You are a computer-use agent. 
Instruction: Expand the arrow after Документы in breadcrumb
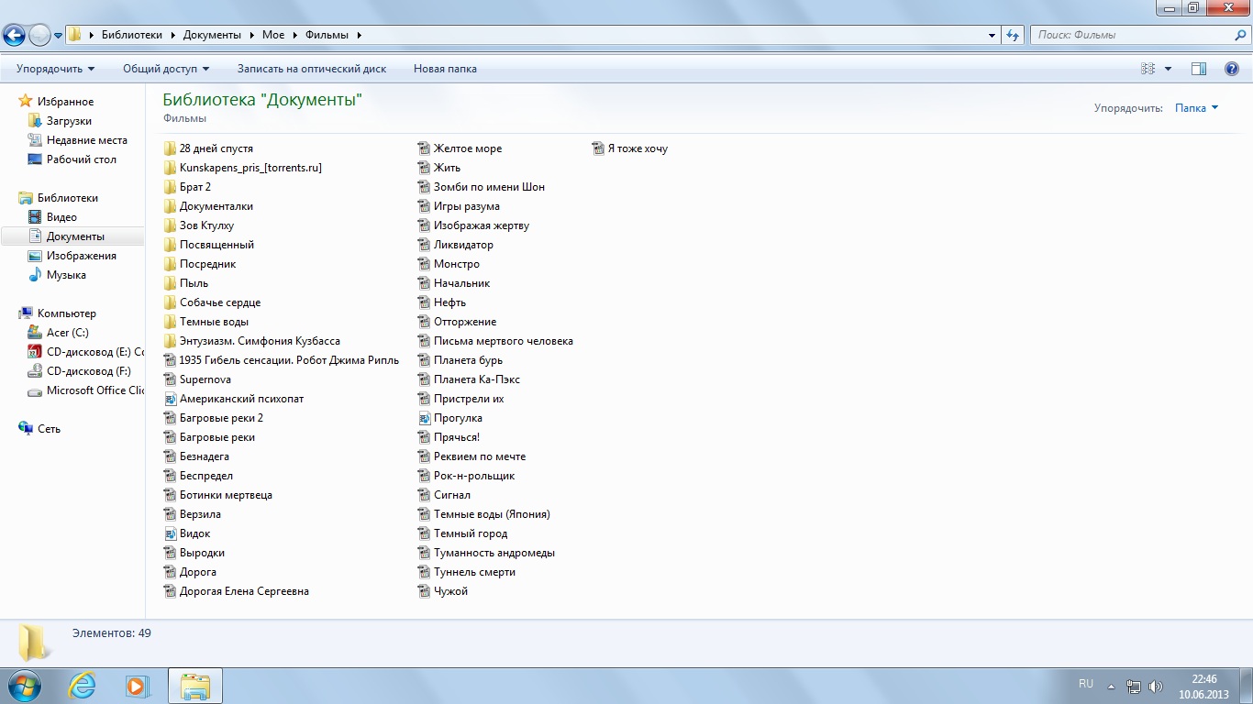(251, 35)
